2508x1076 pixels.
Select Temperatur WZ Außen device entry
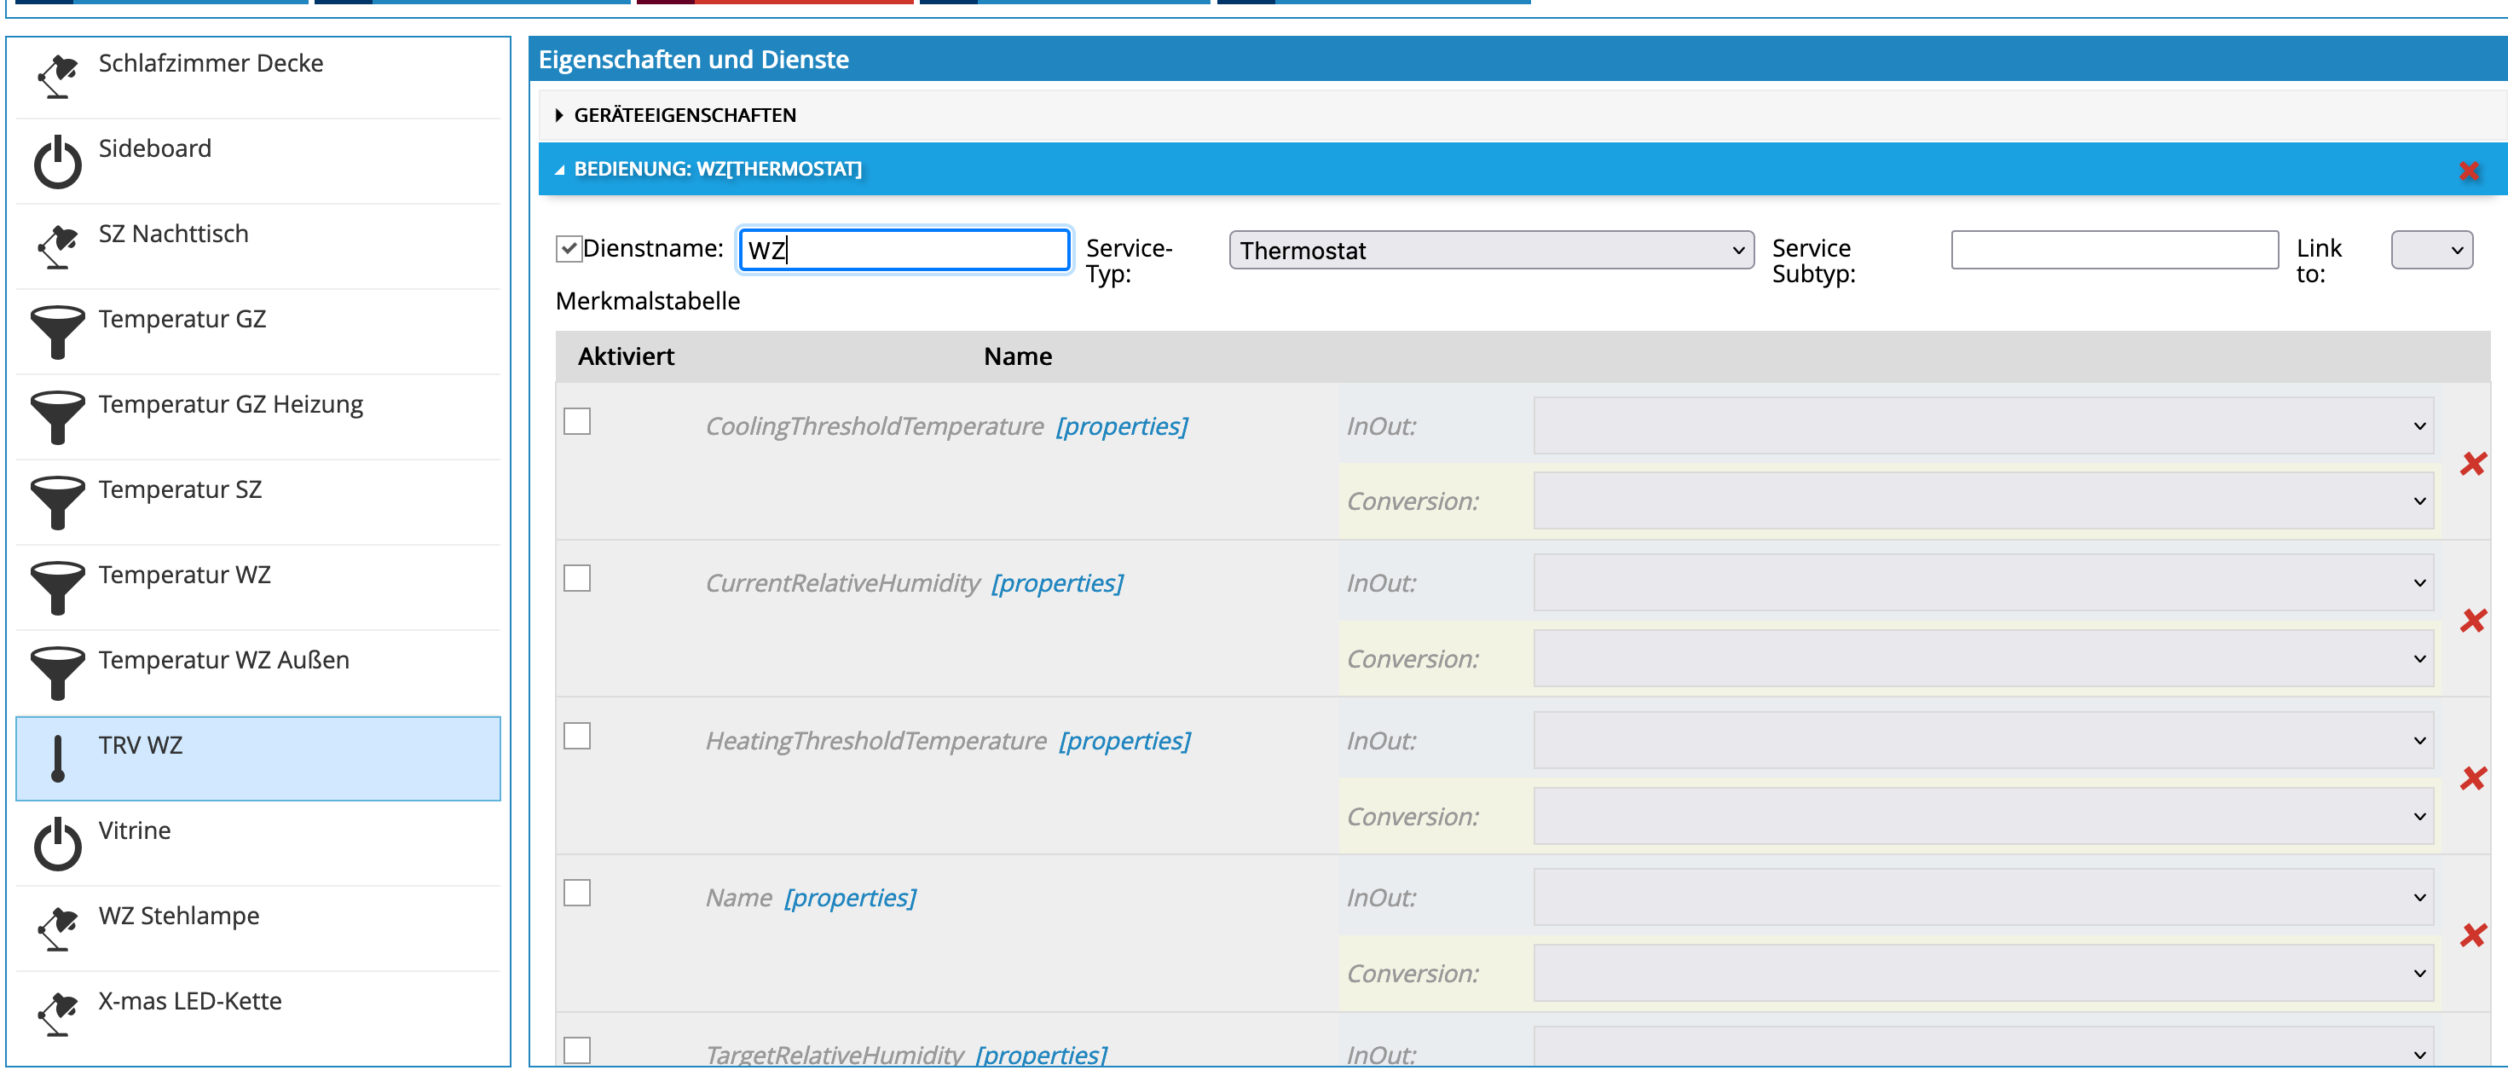click(258, 674)
